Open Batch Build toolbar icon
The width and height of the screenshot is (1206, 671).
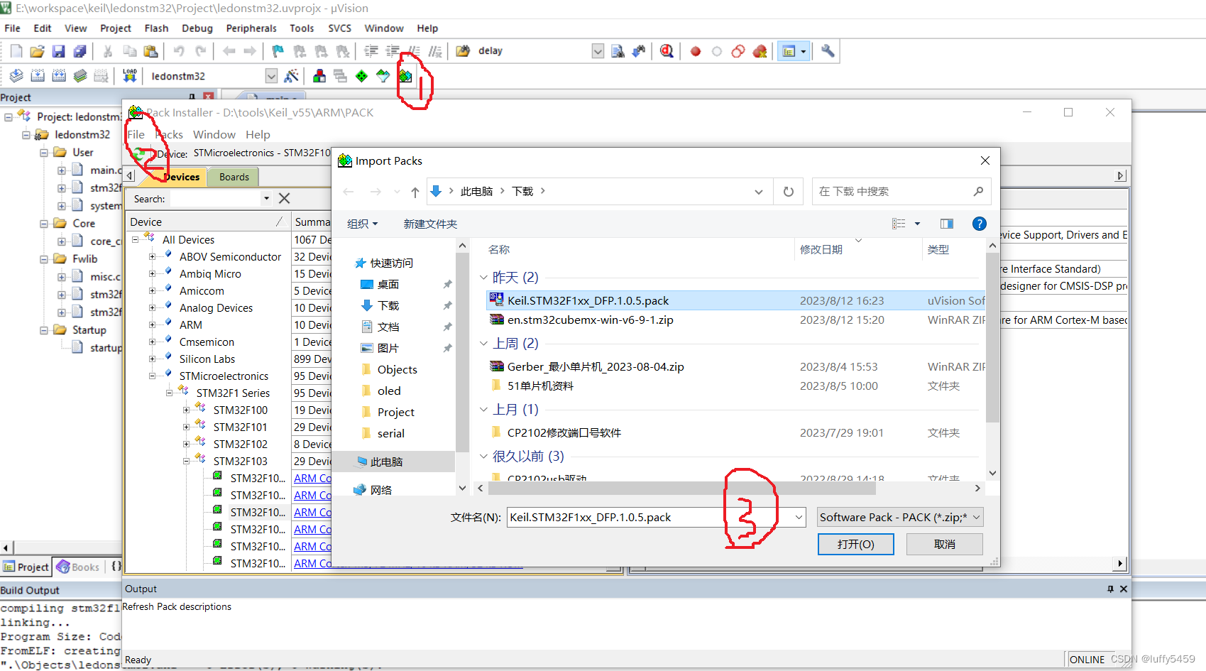[80, 76]
